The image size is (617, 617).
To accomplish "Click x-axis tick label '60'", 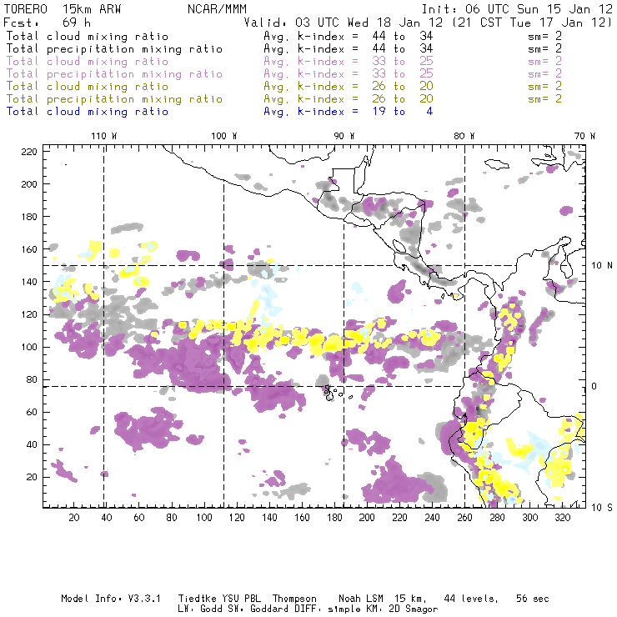I will [139, 518].
